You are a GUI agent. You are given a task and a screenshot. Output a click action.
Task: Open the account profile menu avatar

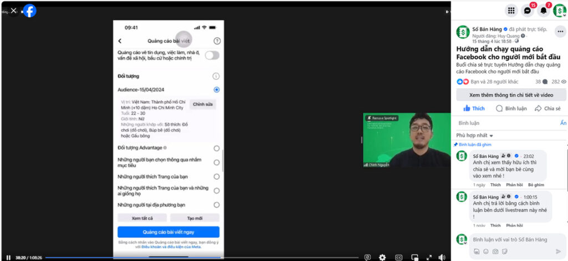click(x=559, y=11)
